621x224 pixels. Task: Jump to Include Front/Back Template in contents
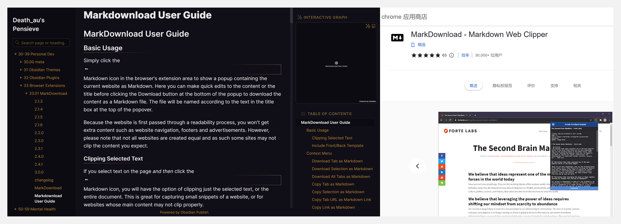coord(337,146)
